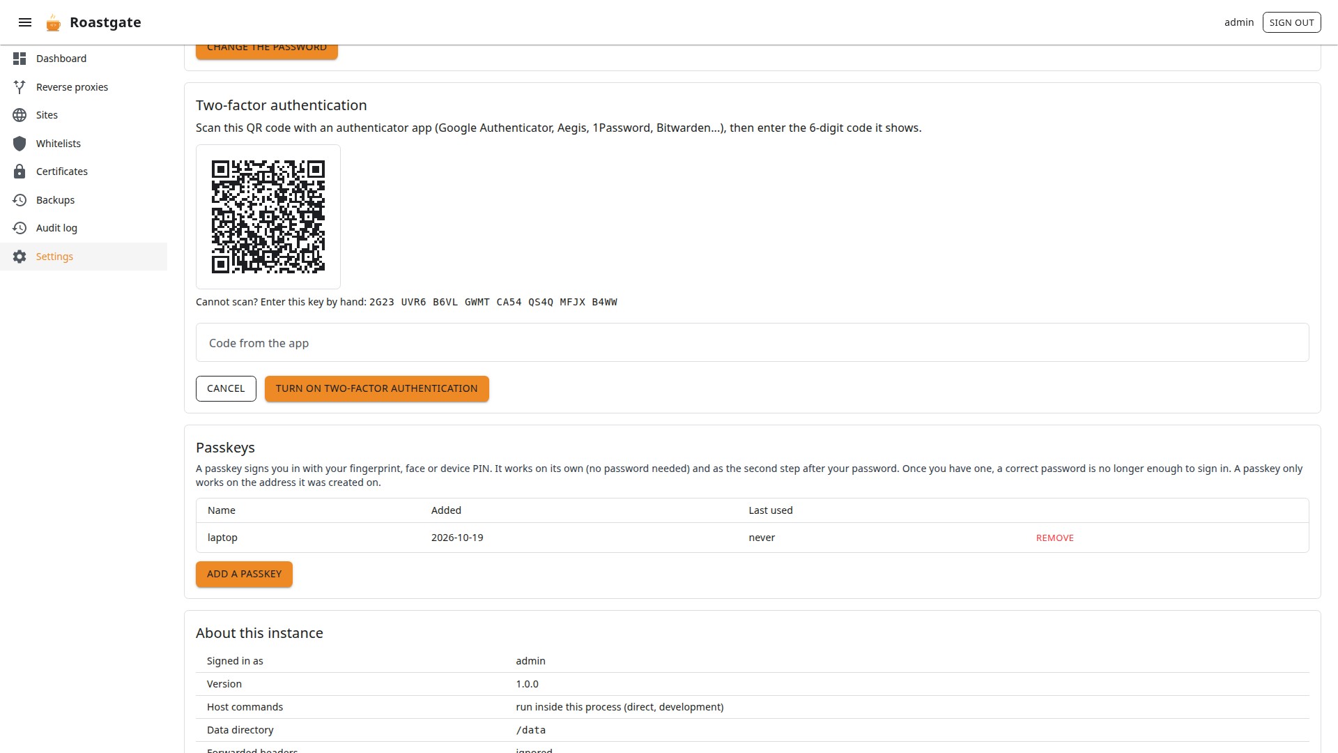This screenshot has height=753, width=1338.
Task: View the Audit log
Action: [x=84, y=228]
